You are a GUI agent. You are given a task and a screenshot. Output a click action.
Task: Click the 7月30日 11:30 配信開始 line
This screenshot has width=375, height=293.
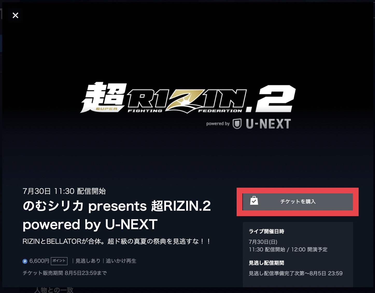pyautogui.click(x=64, y=191)
